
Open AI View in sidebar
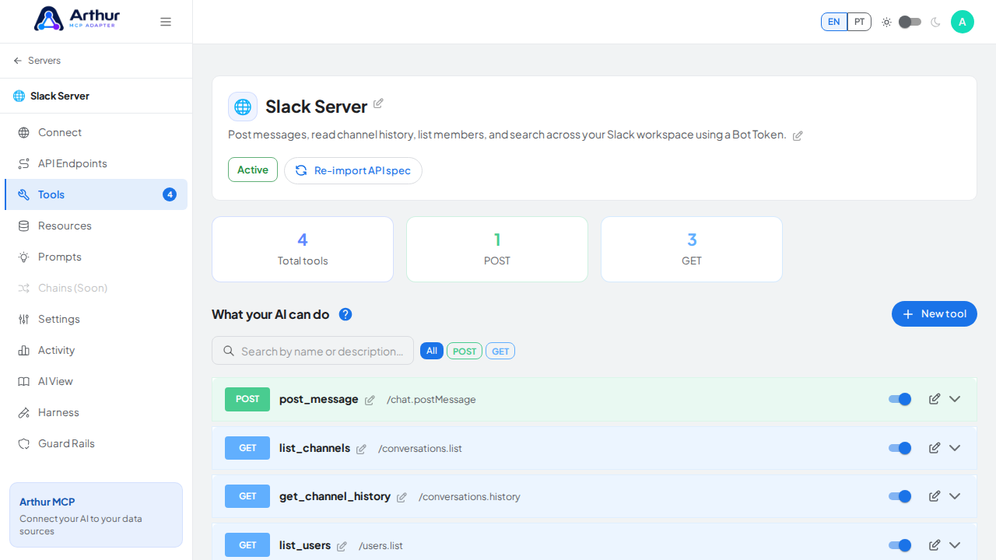point(96,381)
